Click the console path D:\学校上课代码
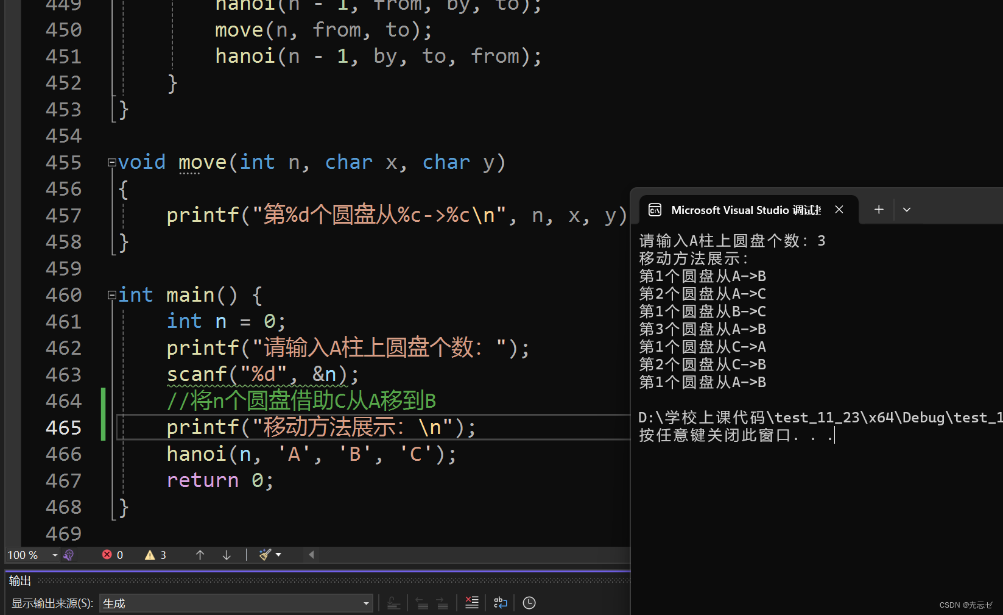1003x615 pixels. pyautogui.click(x=702, y=418)
